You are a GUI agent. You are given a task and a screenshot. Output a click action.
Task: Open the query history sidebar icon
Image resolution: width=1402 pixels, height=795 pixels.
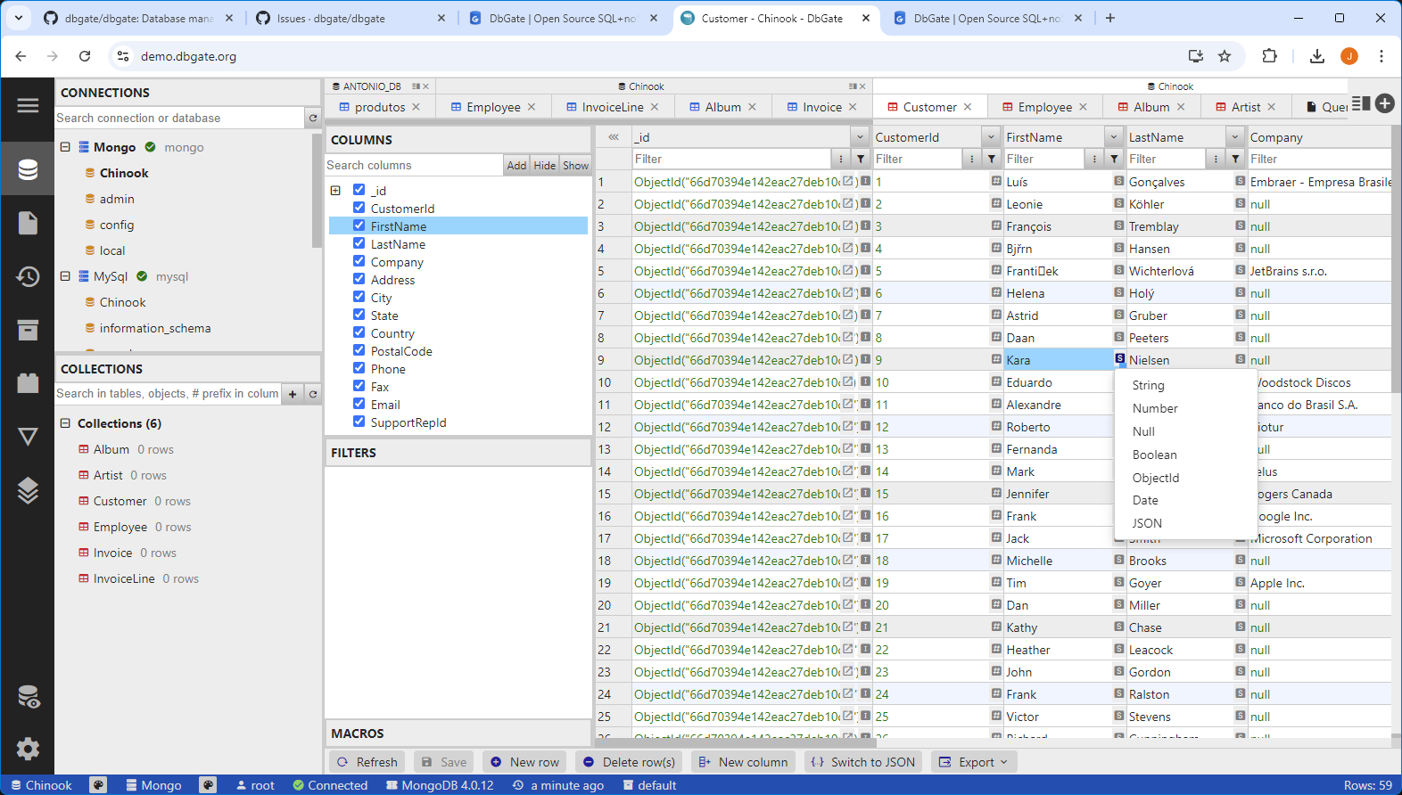[28, 276]
